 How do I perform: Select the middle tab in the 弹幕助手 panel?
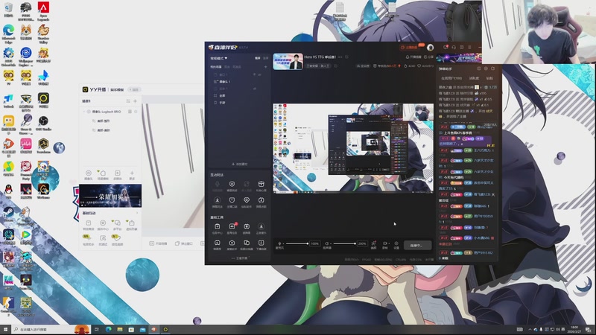[474, 78]
